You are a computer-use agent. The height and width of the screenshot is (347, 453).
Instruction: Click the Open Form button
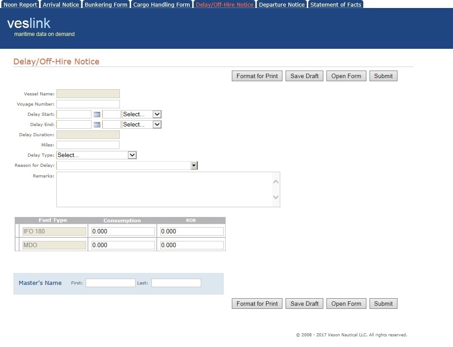point(346,75)
